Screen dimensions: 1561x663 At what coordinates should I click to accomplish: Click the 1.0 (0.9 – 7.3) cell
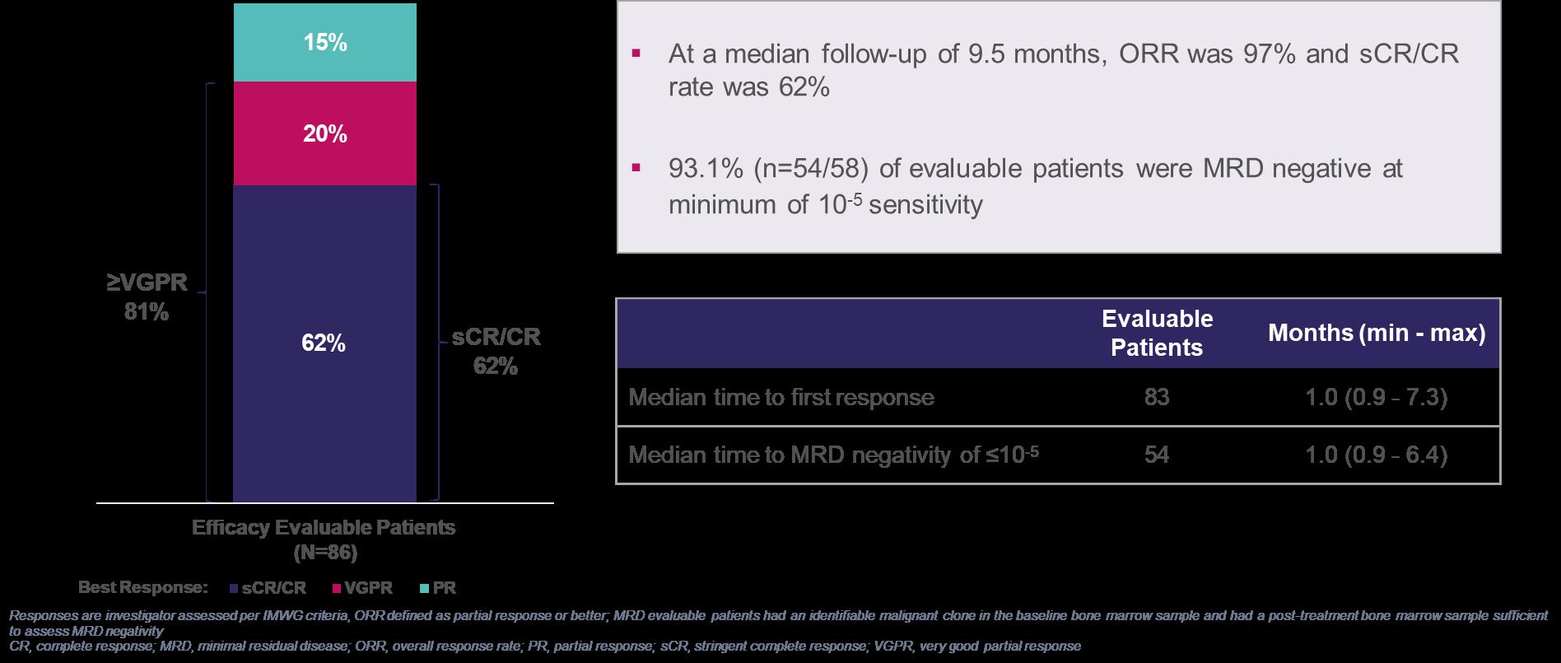pos(1377,398)
